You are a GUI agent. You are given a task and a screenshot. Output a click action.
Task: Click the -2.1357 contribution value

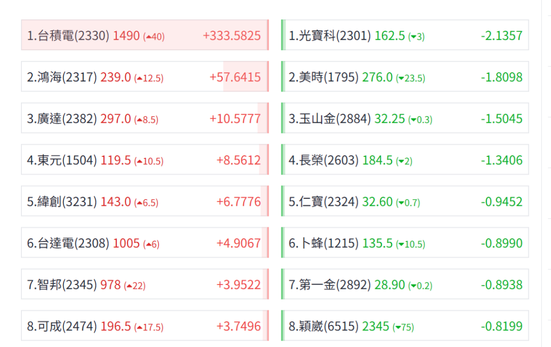pyautogui.click(x=501, y=36)
